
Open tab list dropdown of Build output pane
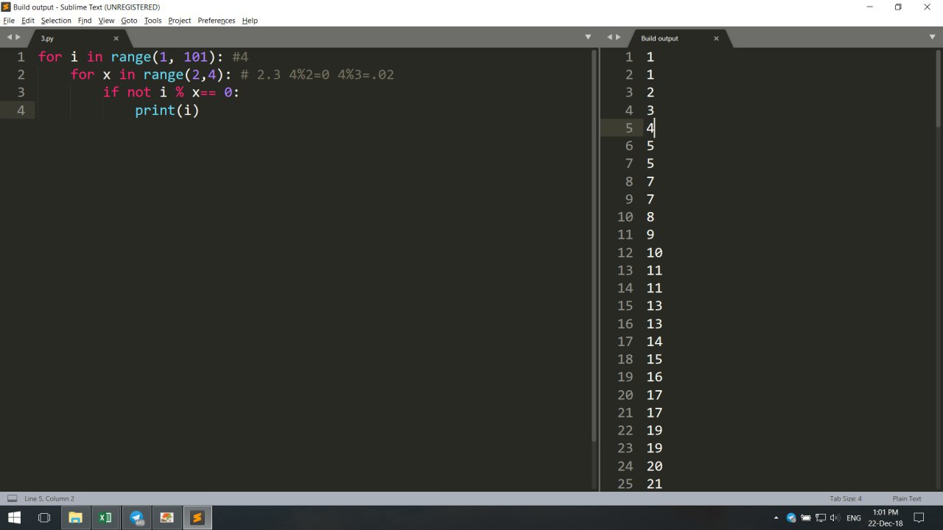click(933, 37)
